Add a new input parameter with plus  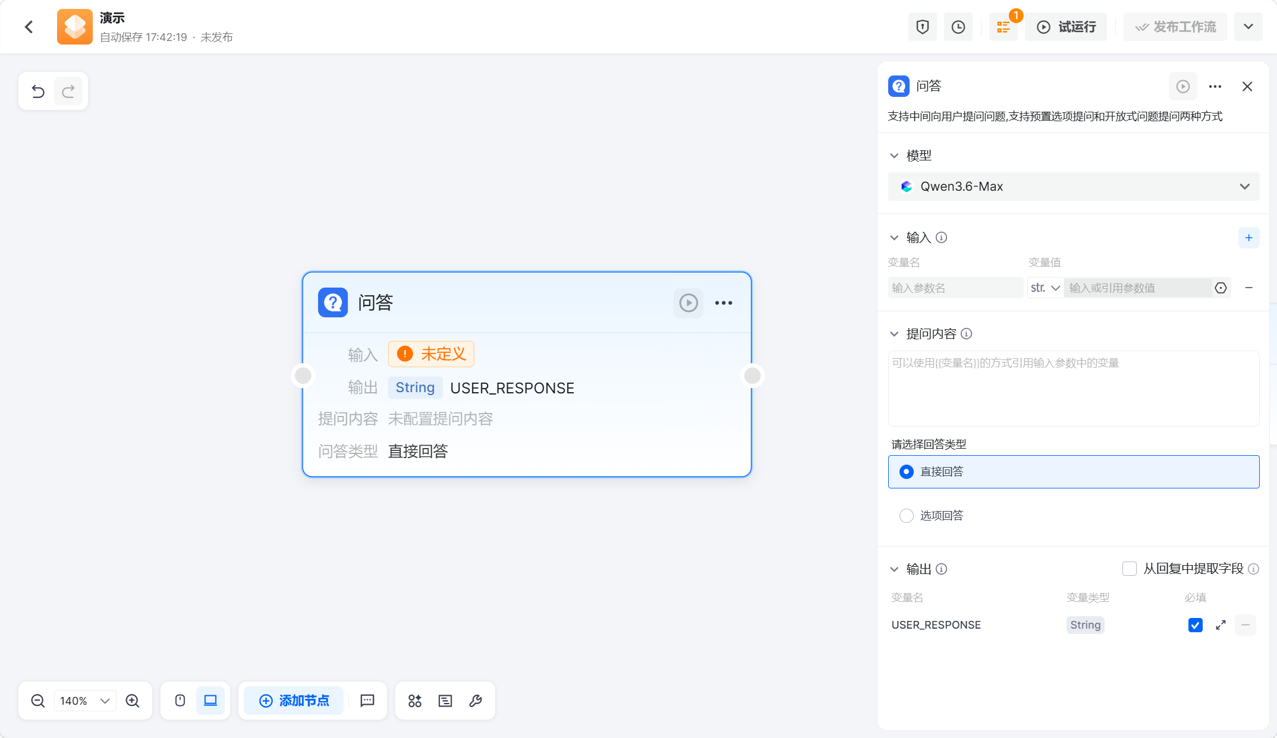[x=1249, y=238]
